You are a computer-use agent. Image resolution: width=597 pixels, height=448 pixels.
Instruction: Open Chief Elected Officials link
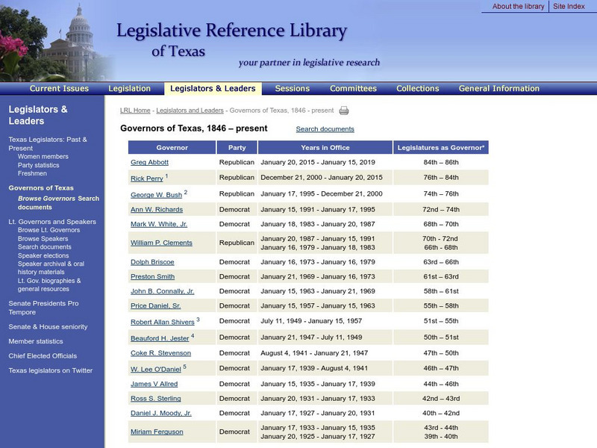point(43,356)
